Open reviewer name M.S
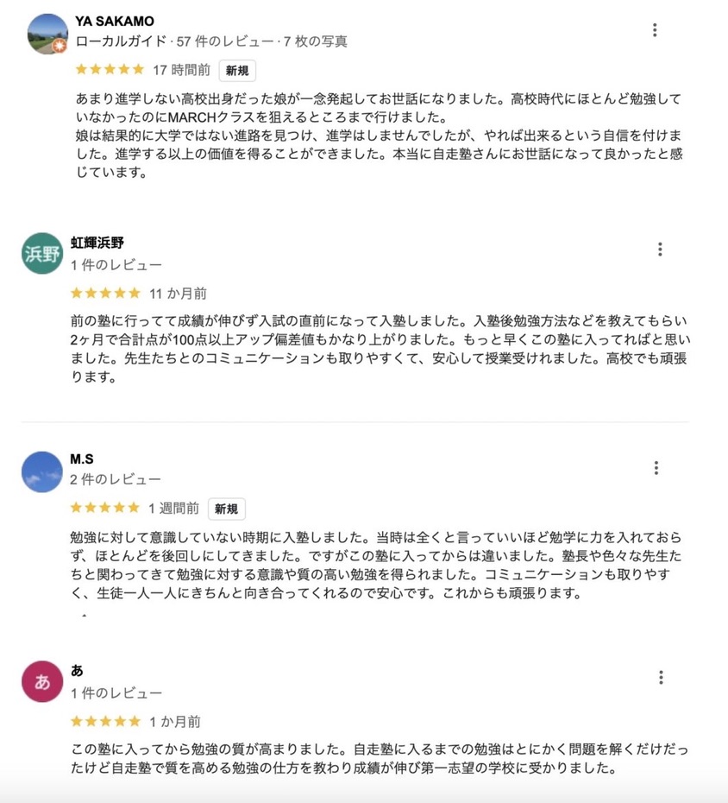728x803 pixels. point(83,458)
